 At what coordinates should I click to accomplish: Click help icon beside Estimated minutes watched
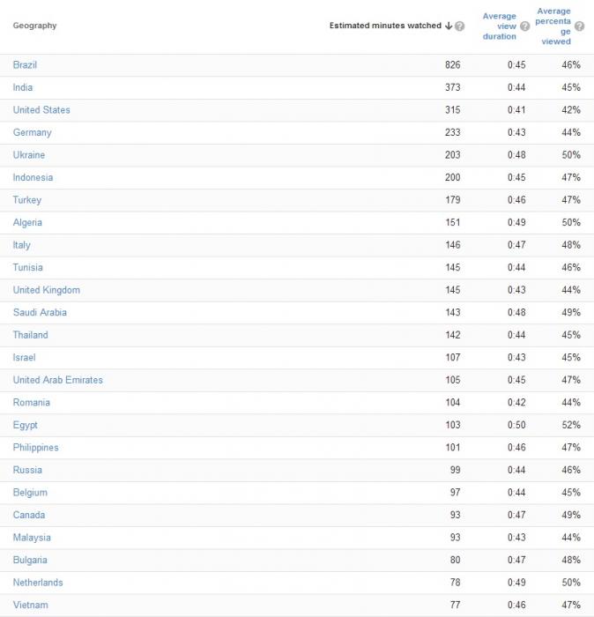459,26
